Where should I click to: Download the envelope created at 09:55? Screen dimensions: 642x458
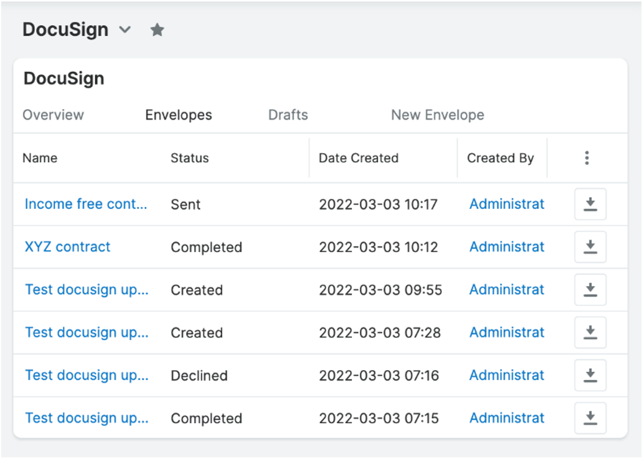coord(590,290)
